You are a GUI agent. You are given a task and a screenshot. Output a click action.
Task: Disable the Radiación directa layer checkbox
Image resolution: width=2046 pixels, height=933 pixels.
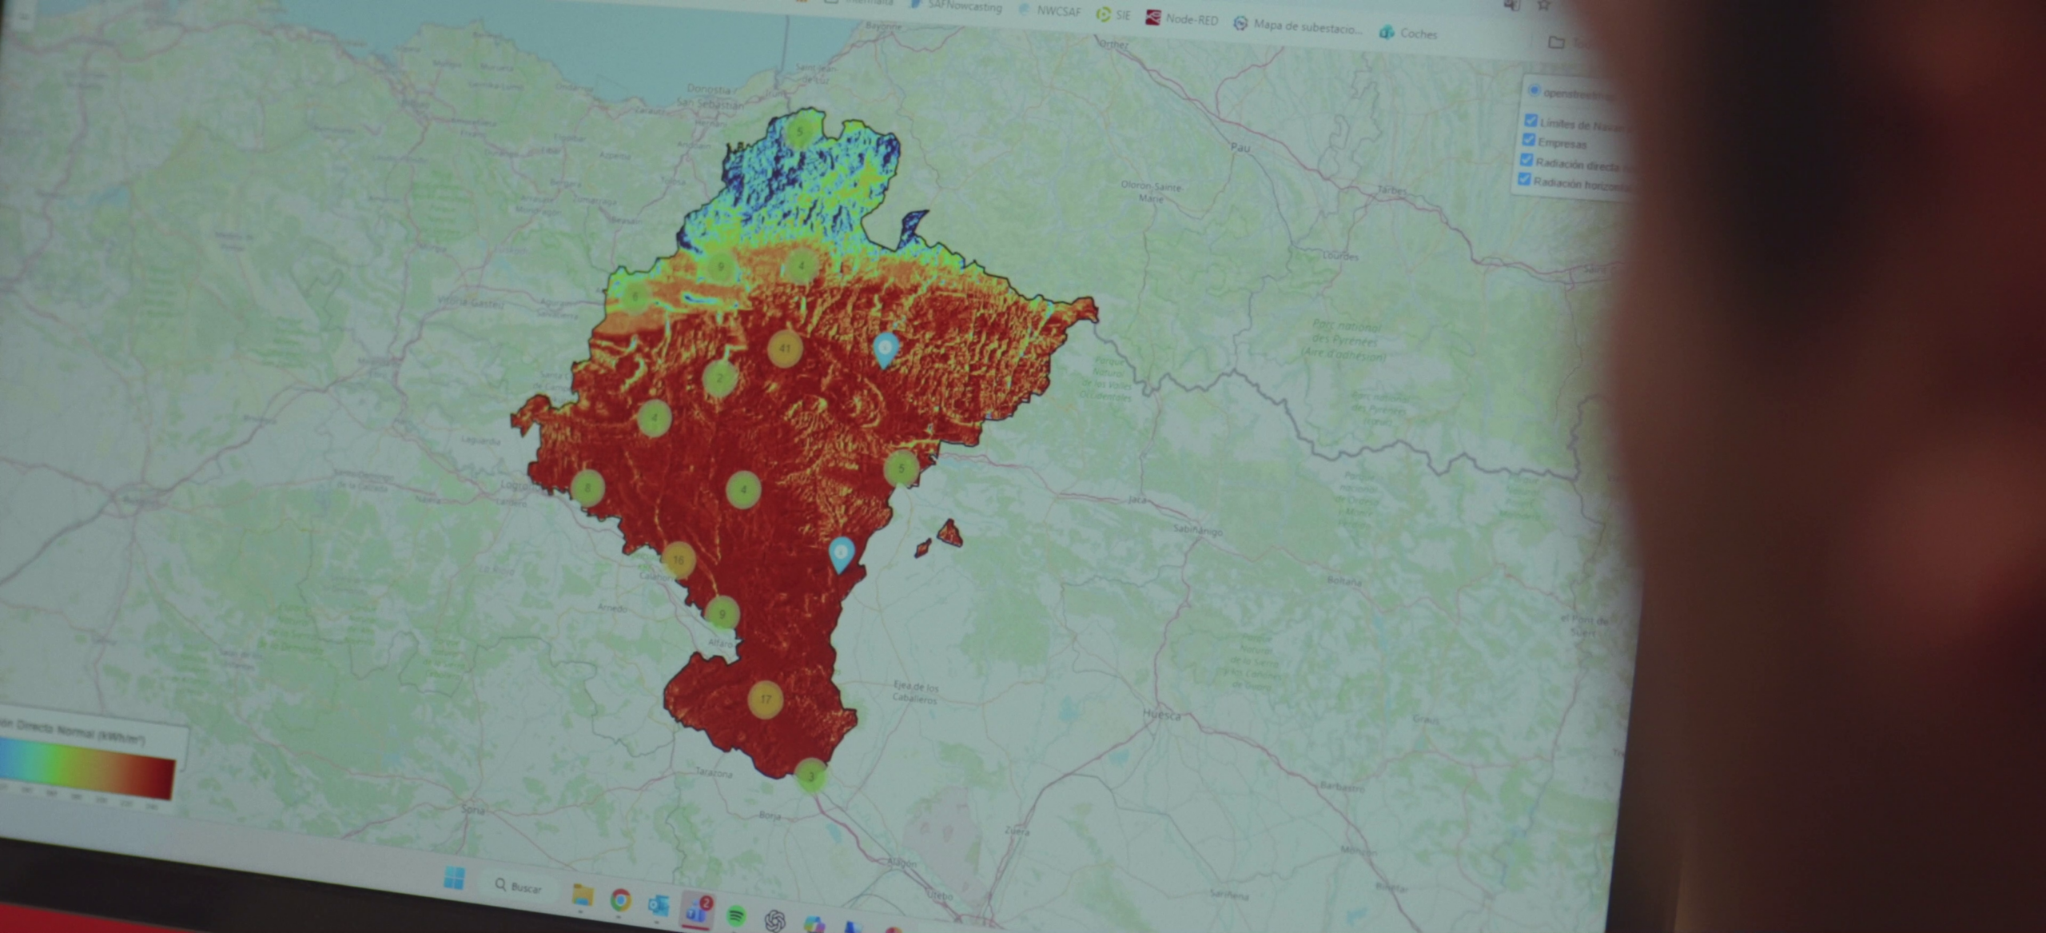click(1527, 160)
